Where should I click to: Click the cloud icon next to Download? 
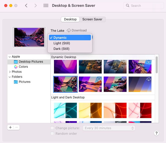(x=69, y=30)
